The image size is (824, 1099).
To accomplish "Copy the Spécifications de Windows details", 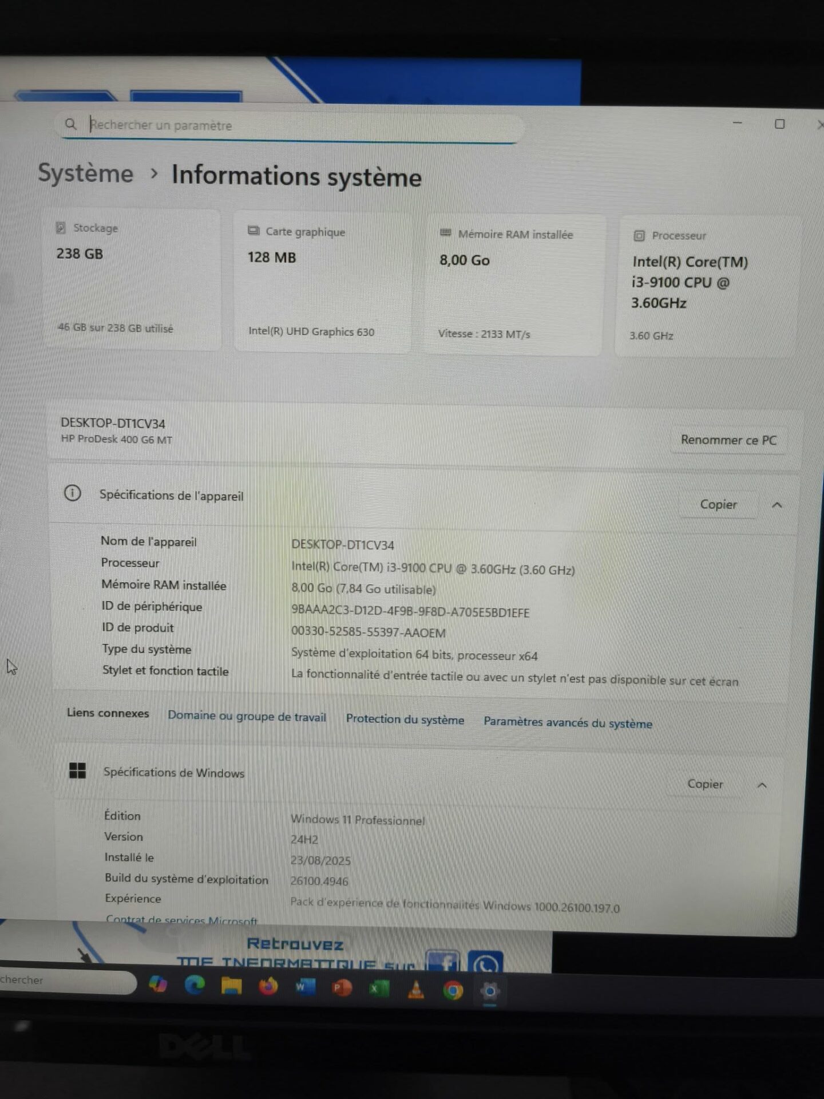I will click(705, 784).
